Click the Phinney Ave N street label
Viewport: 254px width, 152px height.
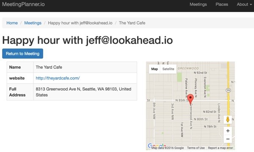click(196, 88)
